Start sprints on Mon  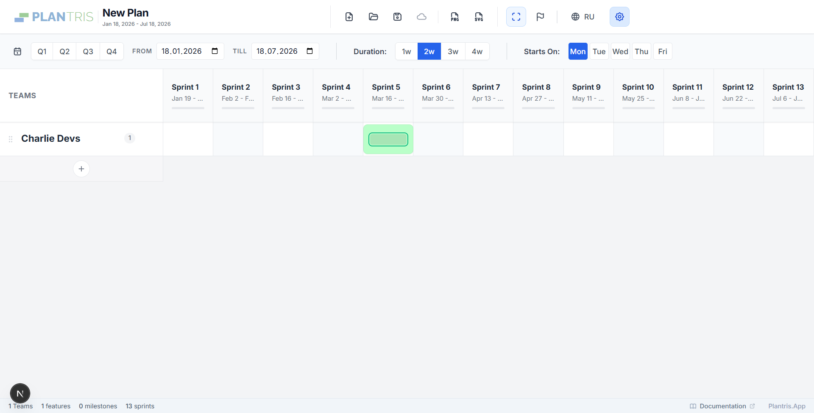(x=578, y=51)
